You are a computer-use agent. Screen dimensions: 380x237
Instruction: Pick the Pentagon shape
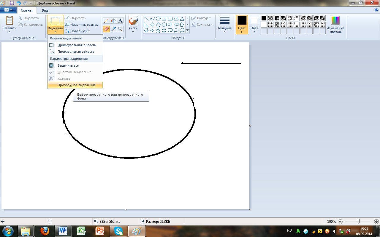(x=158, y=25)
